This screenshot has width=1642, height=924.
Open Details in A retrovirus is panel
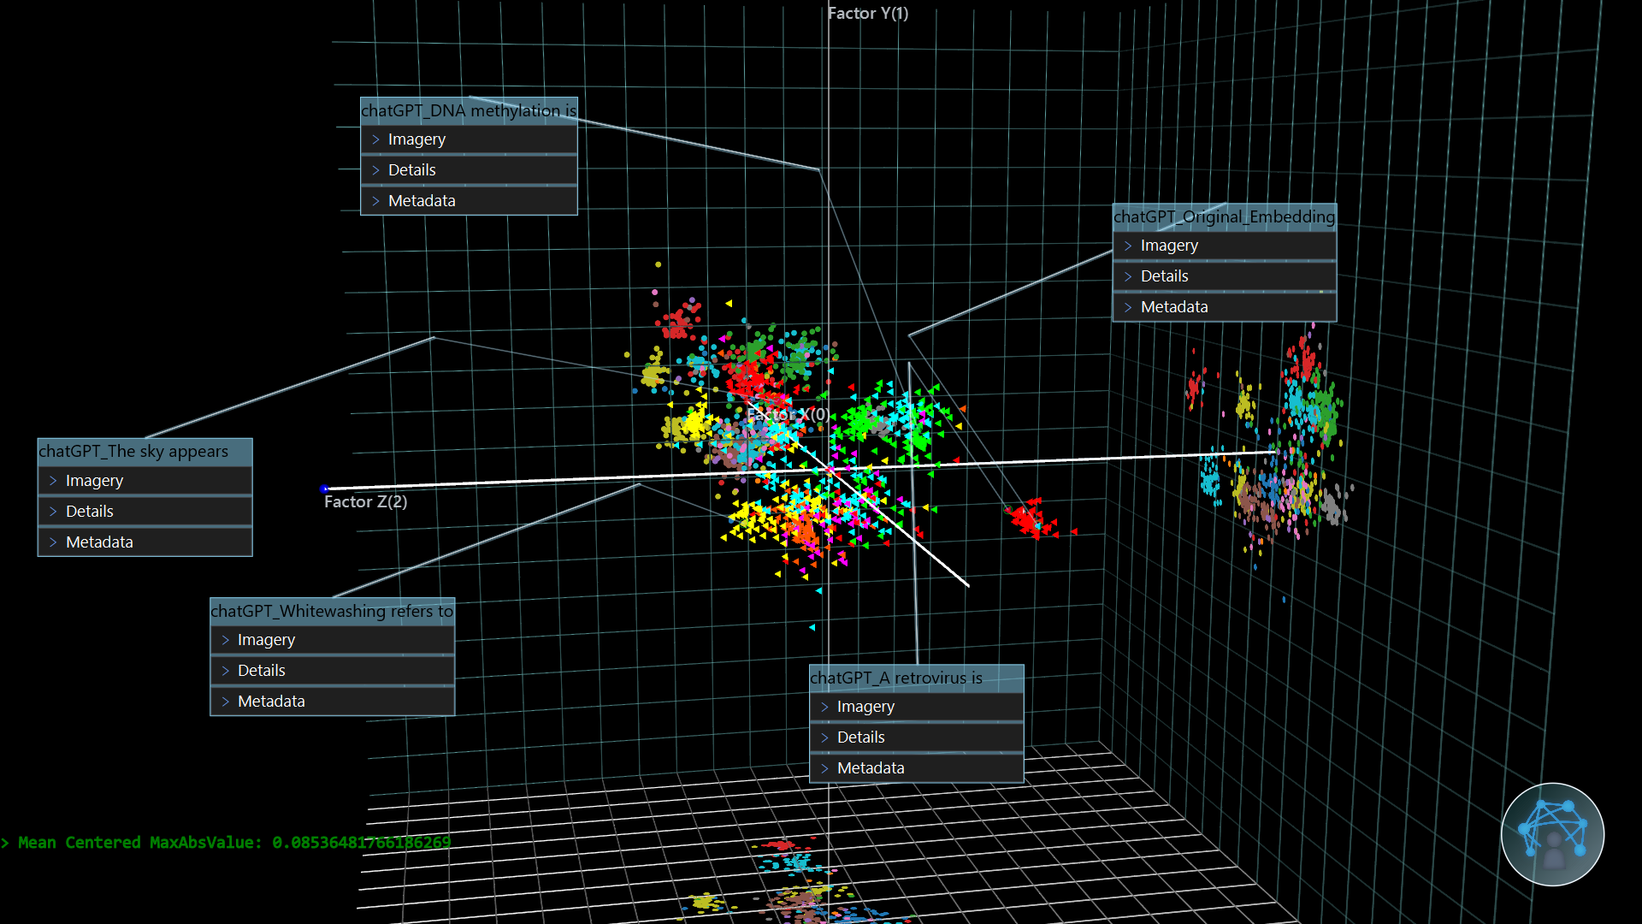coord(860,737)
